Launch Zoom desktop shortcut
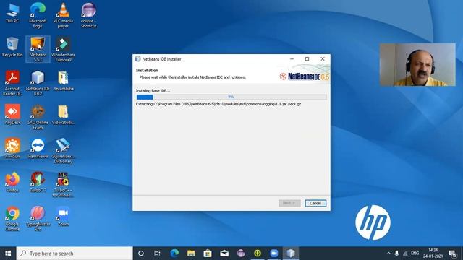The width and height of the screenshot is (463, 260). 63,217
